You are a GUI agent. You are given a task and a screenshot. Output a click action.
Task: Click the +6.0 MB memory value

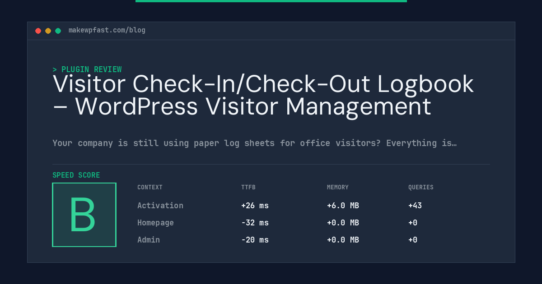click(343, 206)
